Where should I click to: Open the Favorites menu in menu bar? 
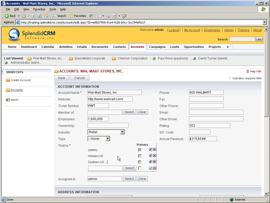pyautogui.click(x=39, y=9)
